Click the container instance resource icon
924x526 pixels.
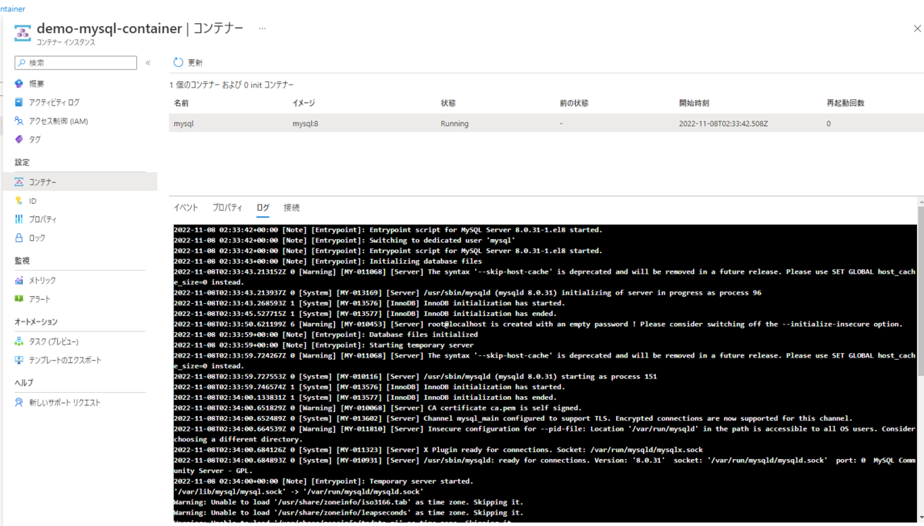tap(22, 33)
